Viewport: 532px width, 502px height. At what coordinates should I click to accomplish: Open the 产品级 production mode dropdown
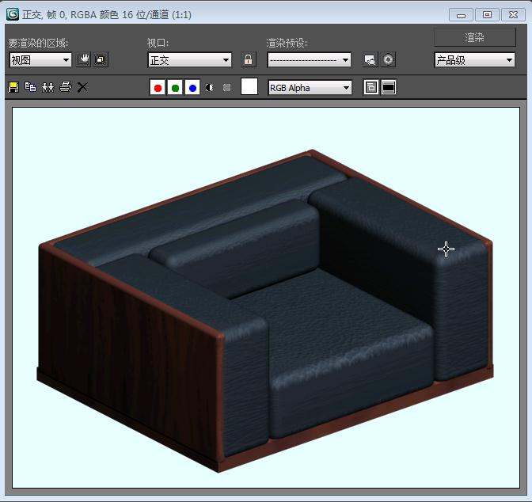tap(475, 60)
